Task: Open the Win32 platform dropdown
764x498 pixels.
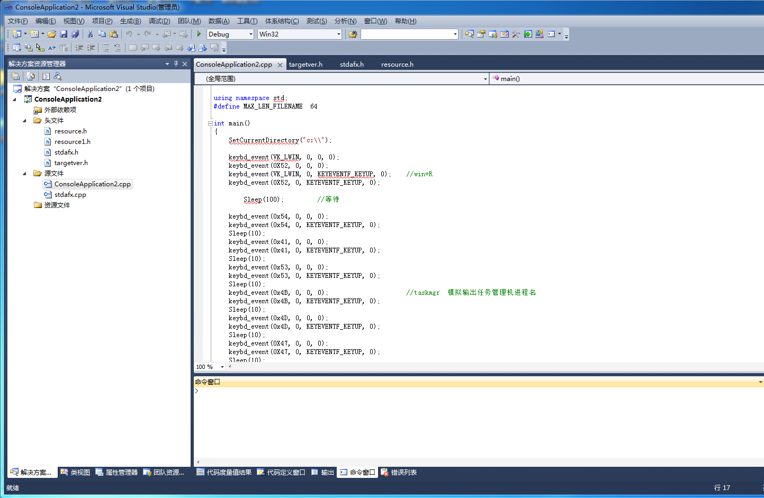Action: tap(339, 34)
